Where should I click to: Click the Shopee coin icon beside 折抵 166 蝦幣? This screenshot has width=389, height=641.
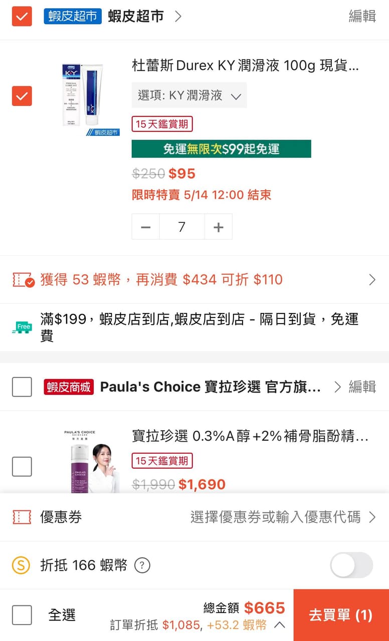[x=22, y=565]
